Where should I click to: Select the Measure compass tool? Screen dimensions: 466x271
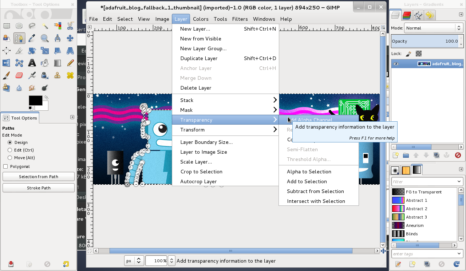pos(58,38)
